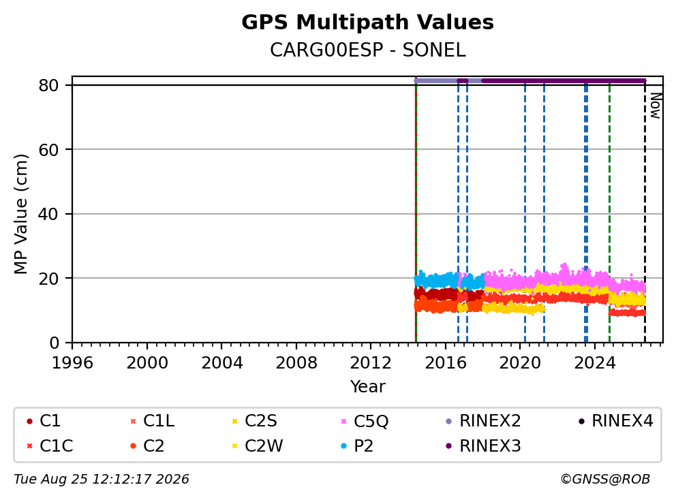Click the C1C legend entry
The width and height of the screenshot is (676, 500).
50,446
